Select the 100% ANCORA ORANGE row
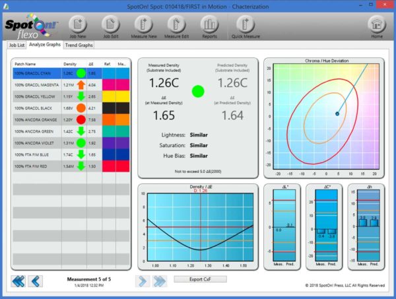 click(71, 119)
